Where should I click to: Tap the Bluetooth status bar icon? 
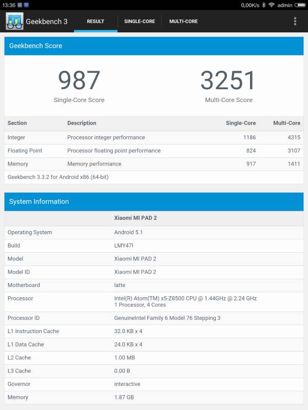(x=264, y=5)
